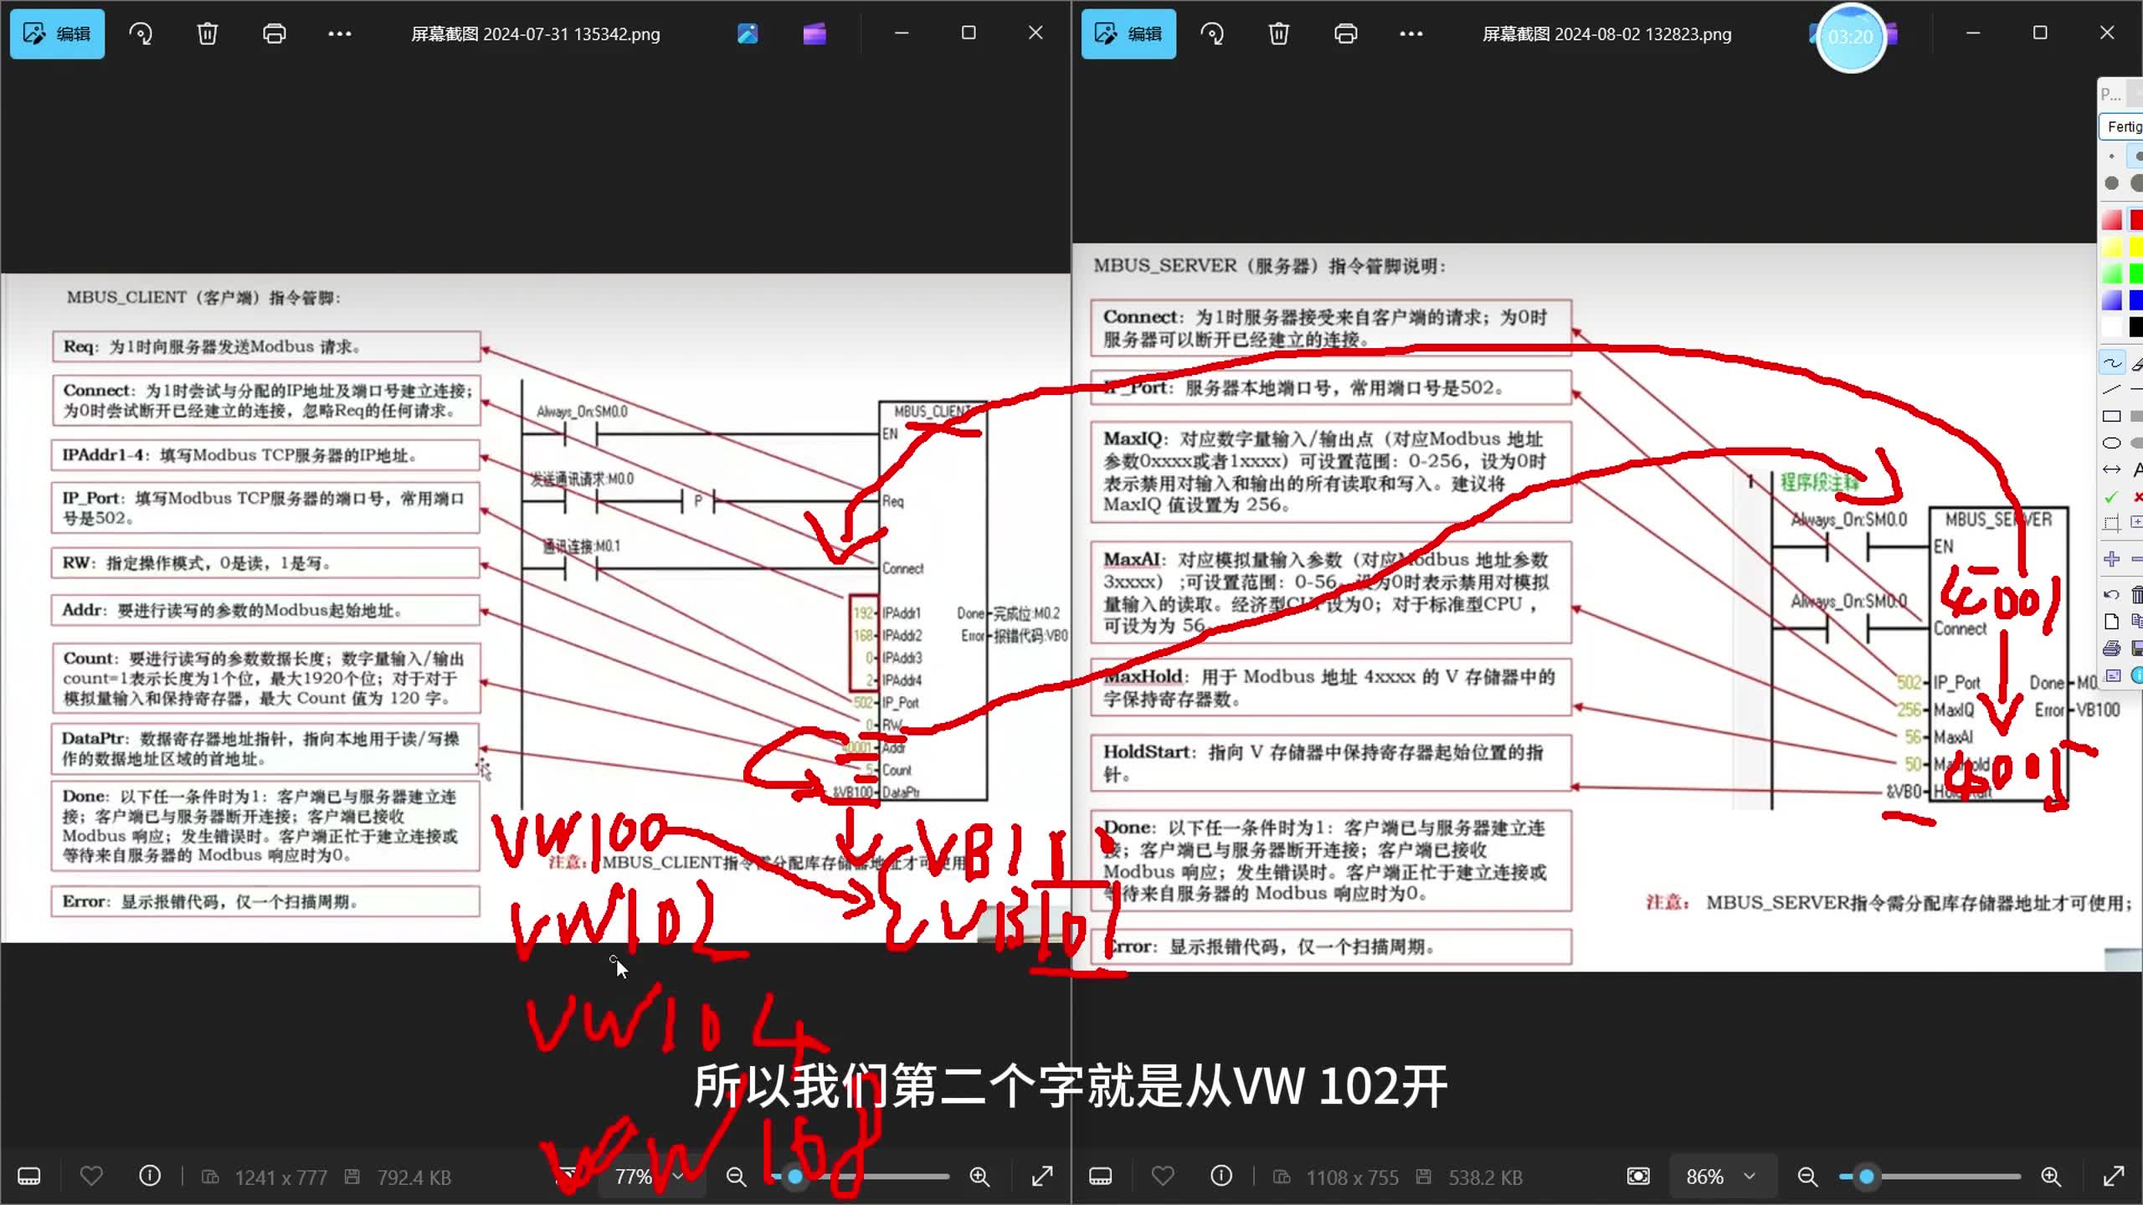The height and width of the screenshot is (1205, 2143).
Task: Select the rectangle shape tool
Action: tap(2111, 416)
